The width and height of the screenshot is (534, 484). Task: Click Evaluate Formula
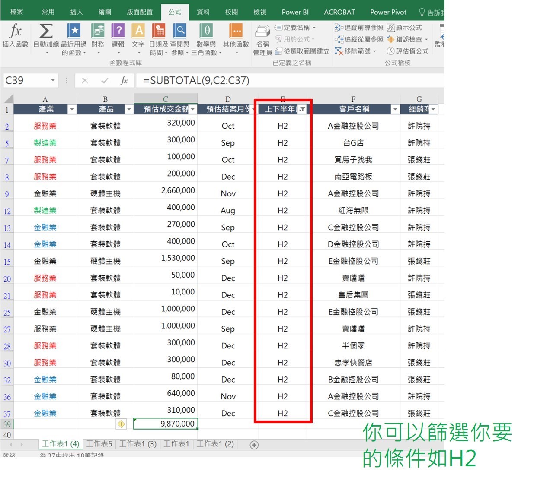click(x=407, y=51)
